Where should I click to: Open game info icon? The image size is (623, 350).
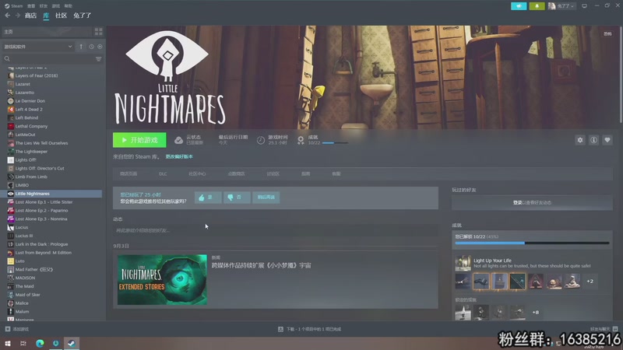click(593, 140)
